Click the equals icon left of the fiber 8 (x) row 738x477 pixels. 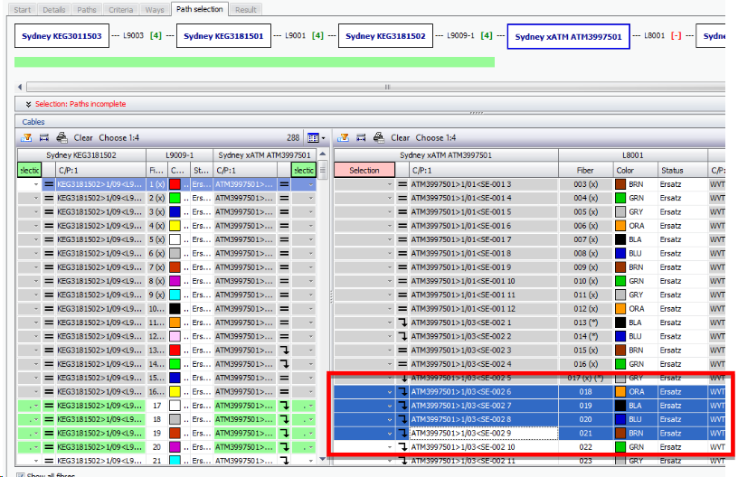pos(49,281)
